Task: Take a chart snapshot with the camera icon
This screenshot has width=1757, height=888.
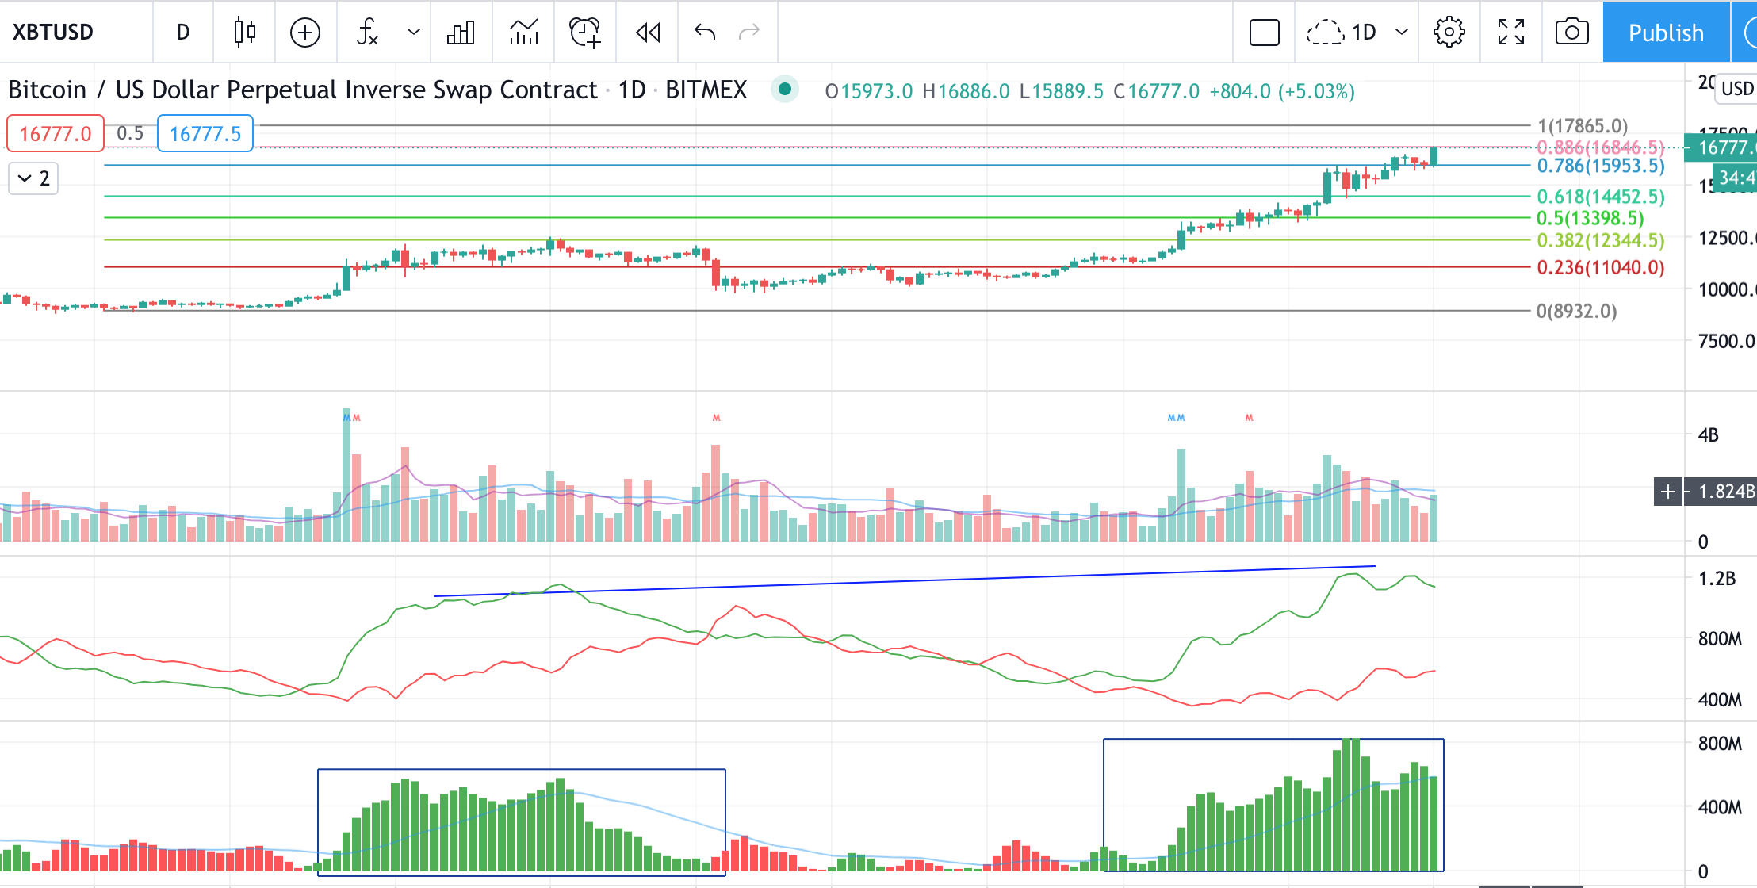Action: click(1571, 32)
